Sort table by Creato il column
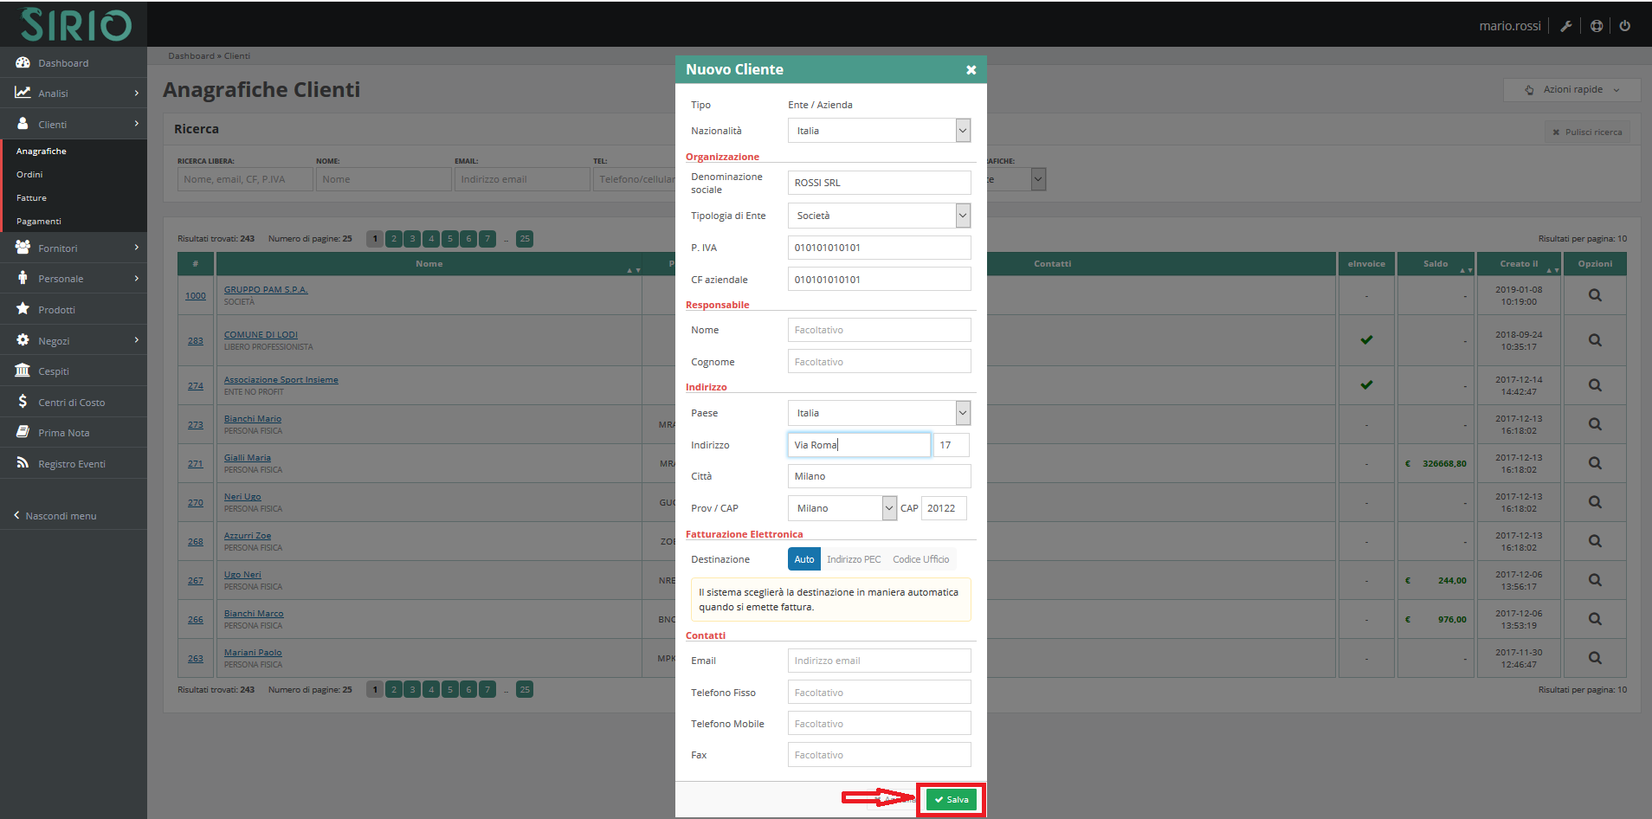Image resolution: width=1652 pixels, height=819 pixels. click(x=1519, y=264)
